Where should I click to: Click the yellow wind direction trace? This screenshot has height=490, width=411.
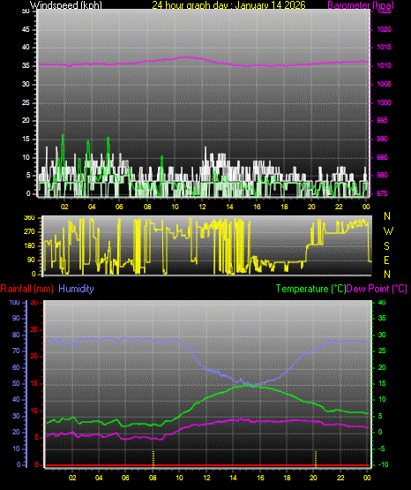[207, 246]
